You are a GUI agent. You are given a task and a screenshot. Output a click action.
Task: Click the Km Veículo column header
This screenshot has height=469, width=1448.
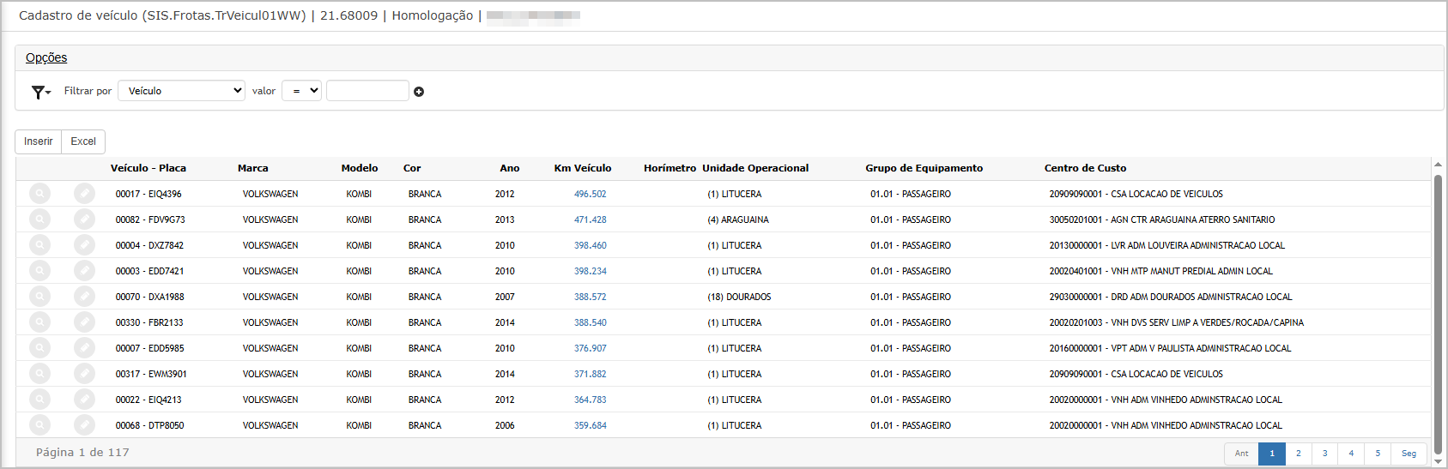coord(583,168)
